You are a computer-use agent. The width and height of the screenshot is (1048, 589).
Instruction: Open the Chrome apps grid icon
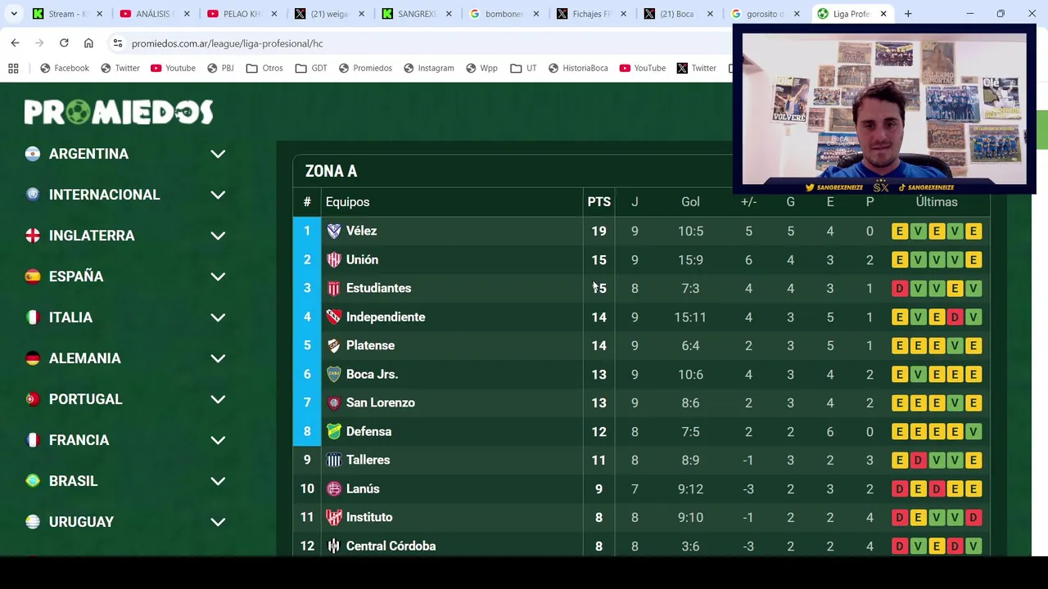[x=13, y=68]
